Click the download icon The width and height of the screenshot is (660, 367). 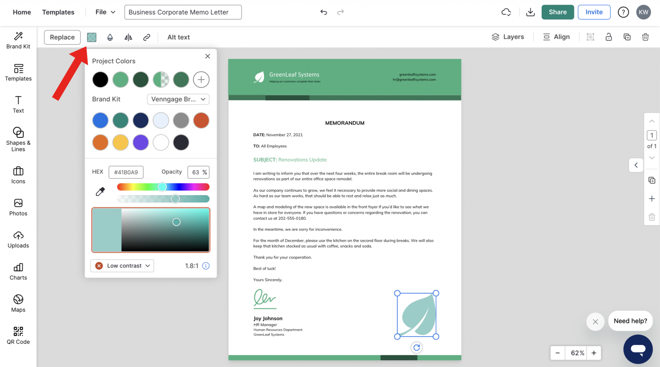(530, 12)
